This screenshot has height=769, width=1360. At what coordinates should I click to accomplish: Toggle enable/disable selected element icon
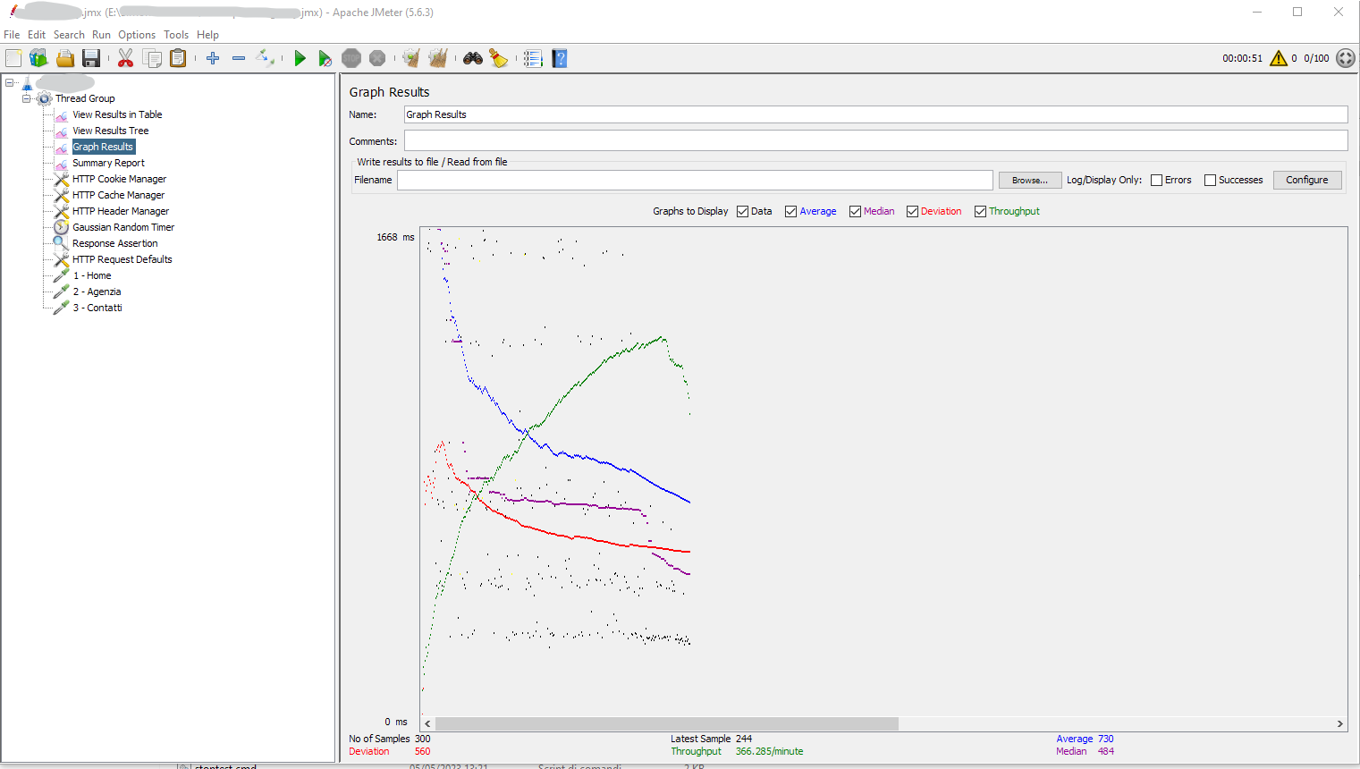point(265,58)
